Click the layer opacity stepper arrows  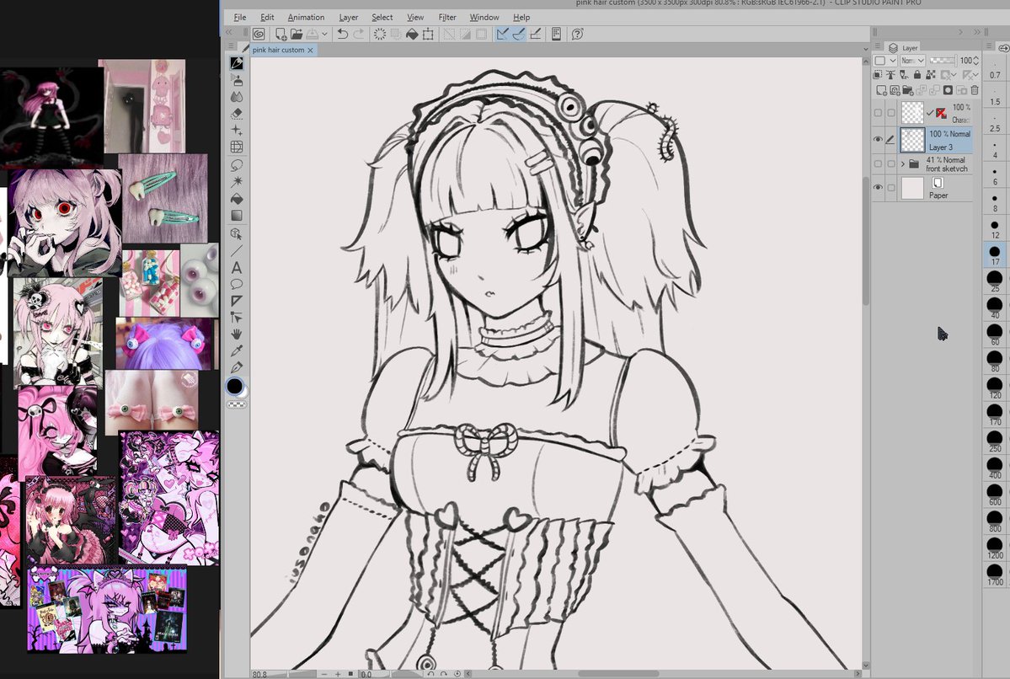(975, 60)
